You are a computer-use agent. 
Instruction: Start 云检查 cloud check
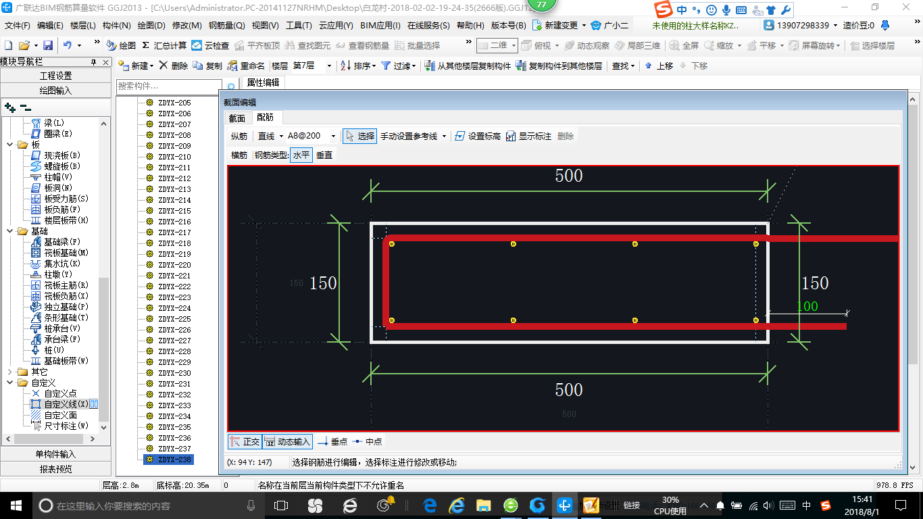coord(210,45)
